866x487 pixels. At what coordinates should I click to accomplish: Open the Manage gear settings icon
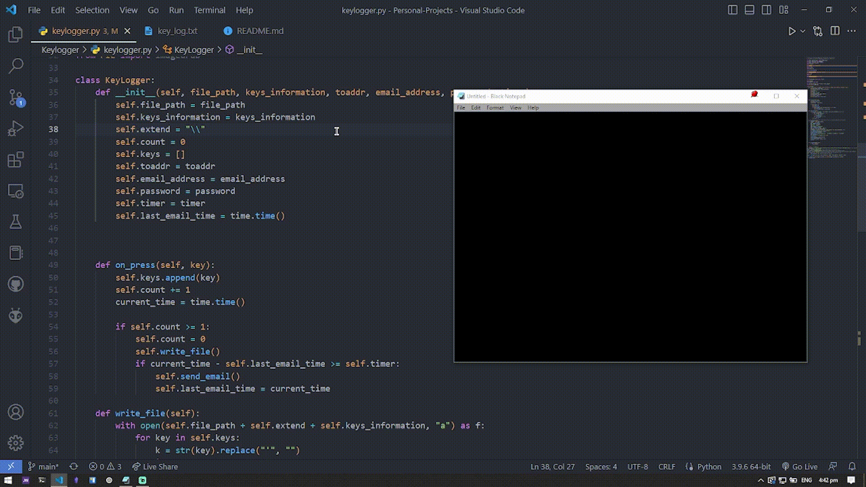point(15,443)
